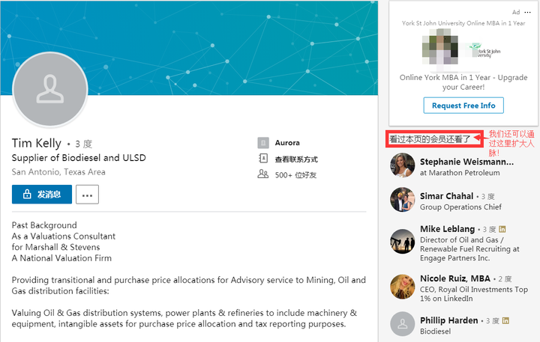Click the contact info address book icon
This screenshot has width=540, height=342.
(x=263, y=159)
